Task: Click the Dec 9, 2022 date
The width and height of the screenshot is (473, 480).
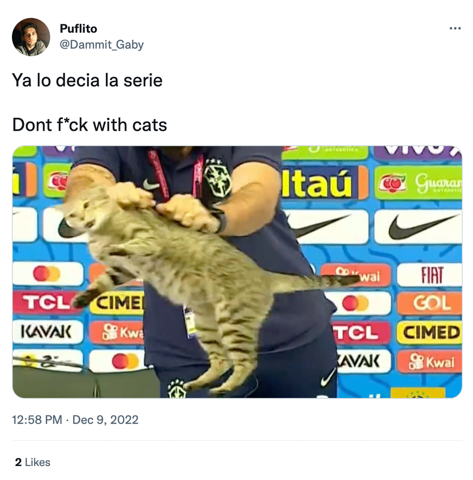Action: (105, 420)
